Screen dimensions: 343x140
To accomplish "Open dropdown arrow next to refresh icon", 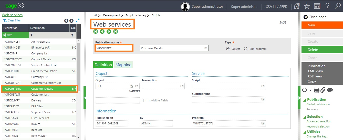I will 310,90.
